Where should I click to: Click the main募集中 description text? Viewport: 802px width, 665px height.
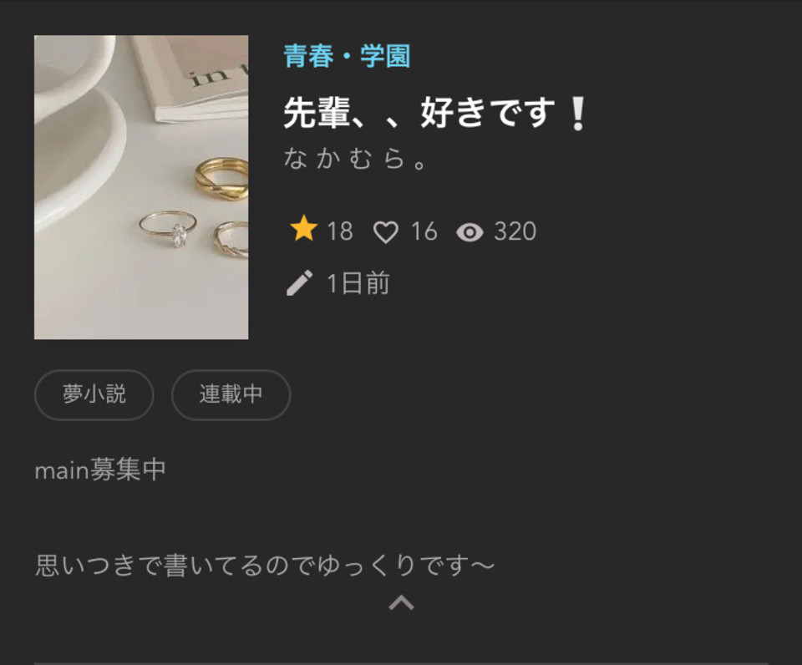tap(100, 470)
